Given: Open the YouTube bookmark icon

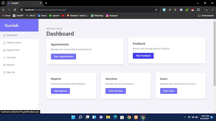Looking at the screenshot, I should tap(63, 16).
